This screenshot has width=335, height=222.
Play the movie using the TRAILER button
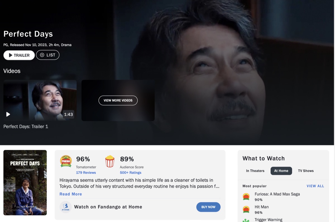(x=19, y=55)
